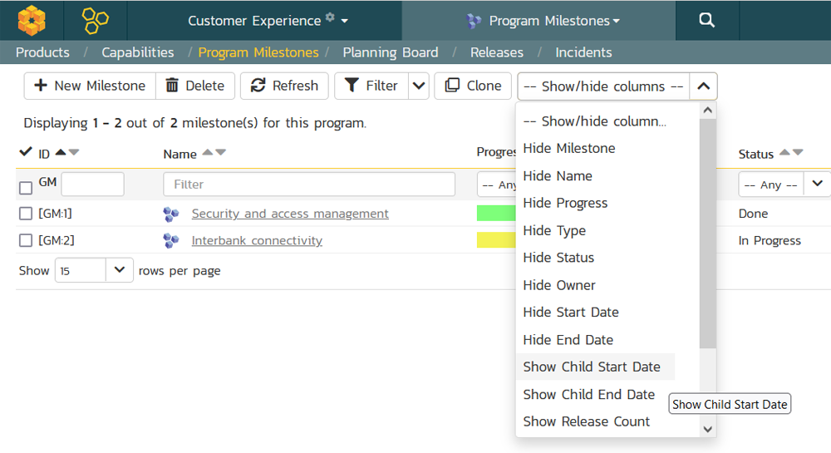The width and height of the screenshot is (831, 453).
Task: Open the honeycomb workspace icon
Action: pos(95,20)
